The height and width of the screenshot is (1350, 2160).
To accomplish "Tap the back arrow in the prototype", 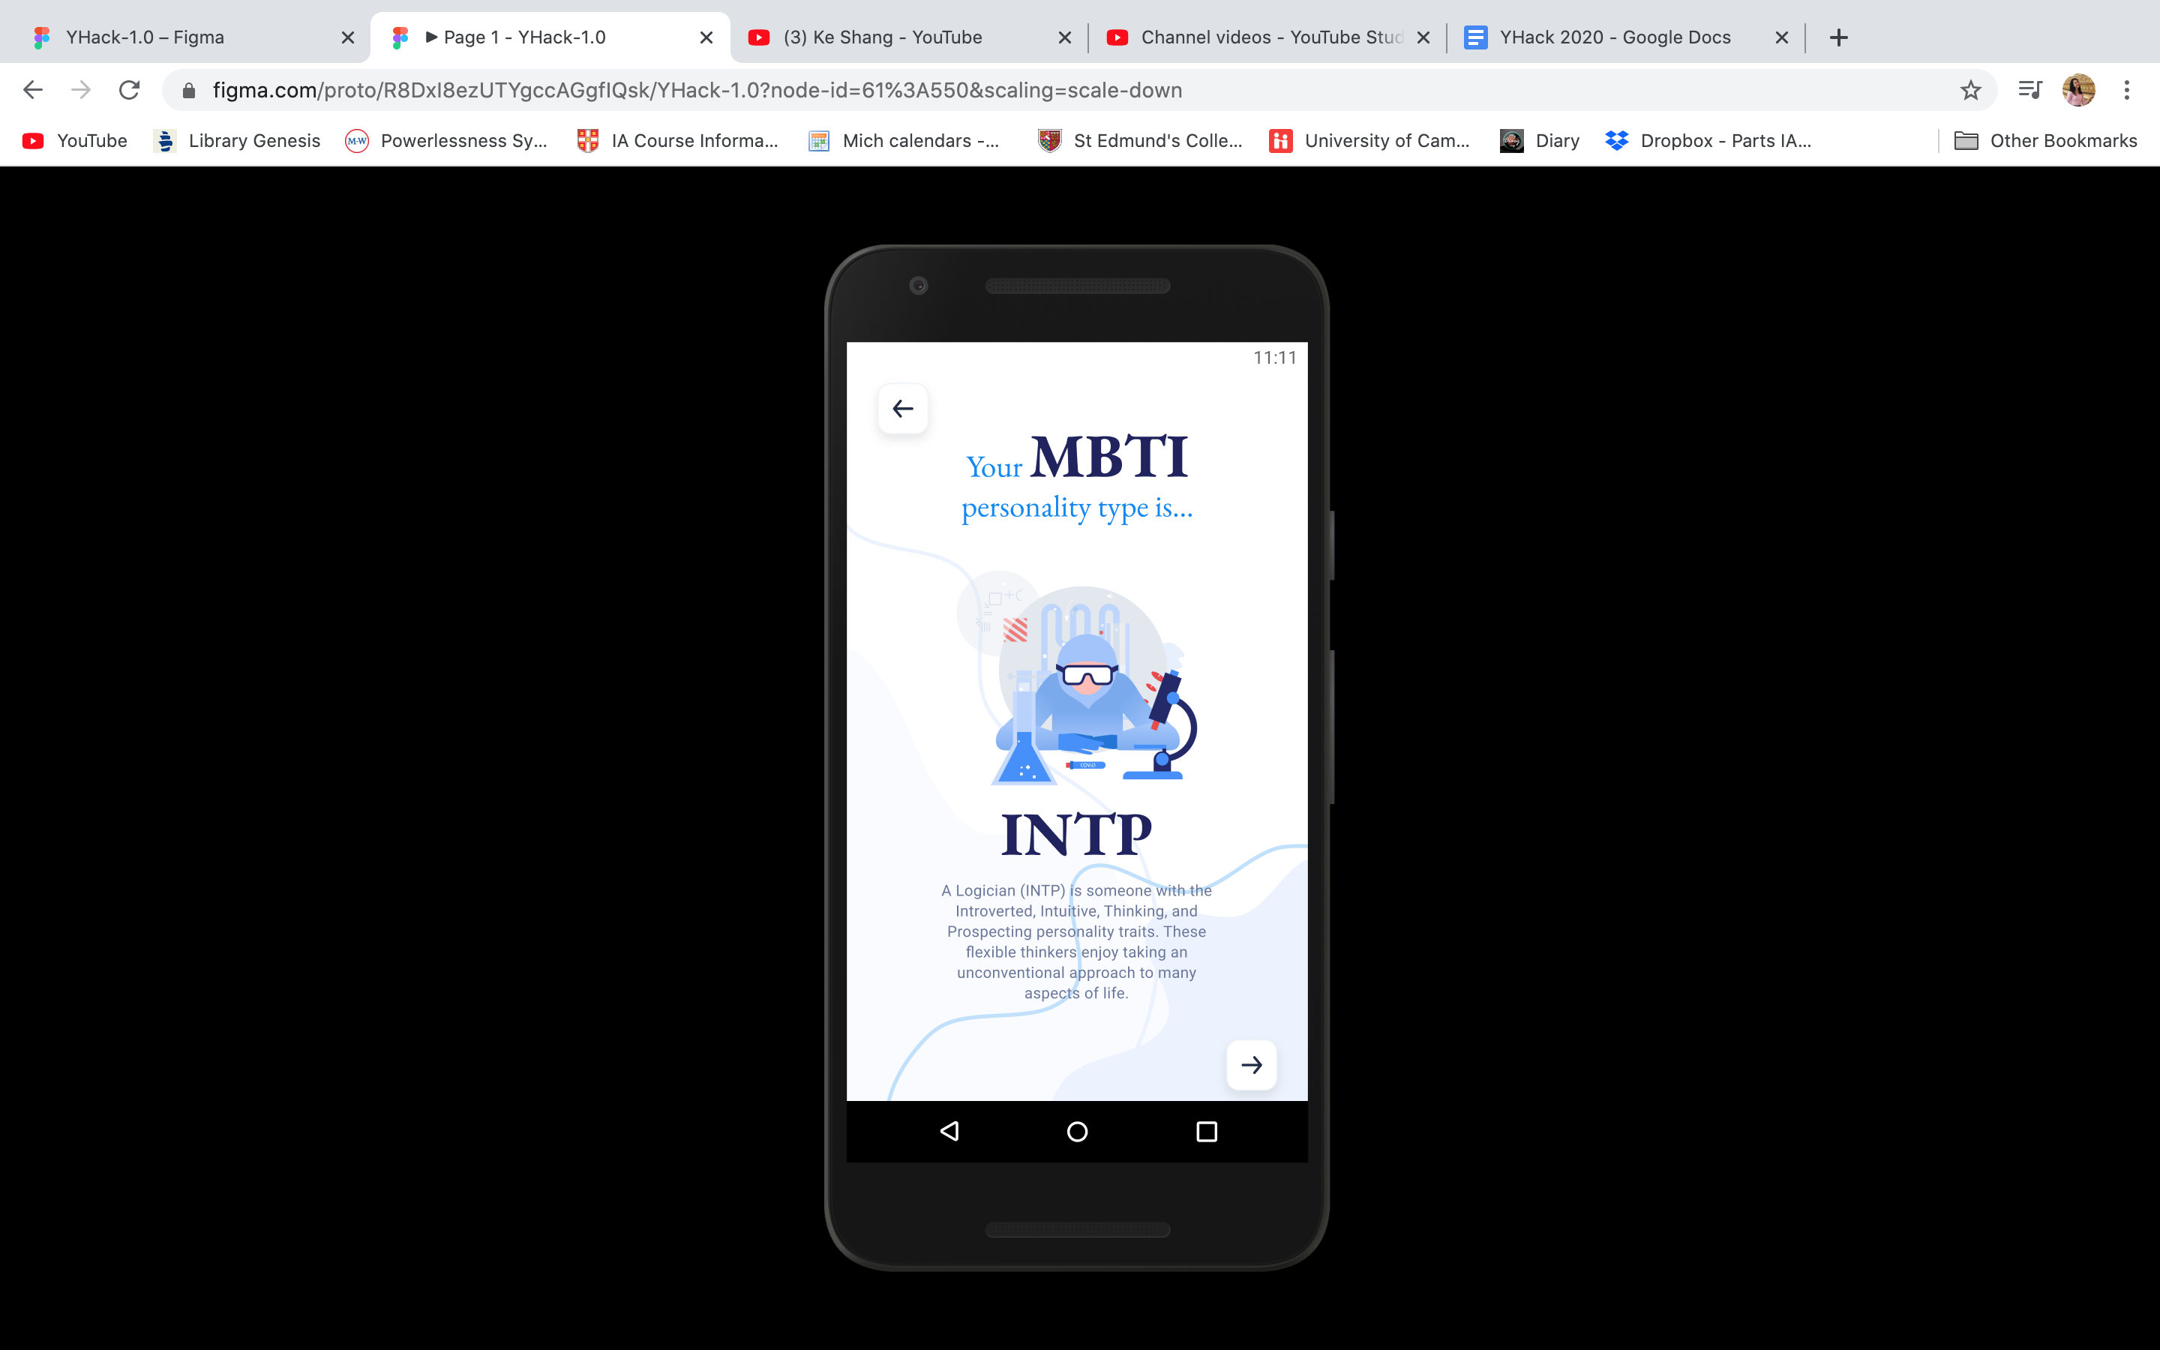I will tap(902, 409).
